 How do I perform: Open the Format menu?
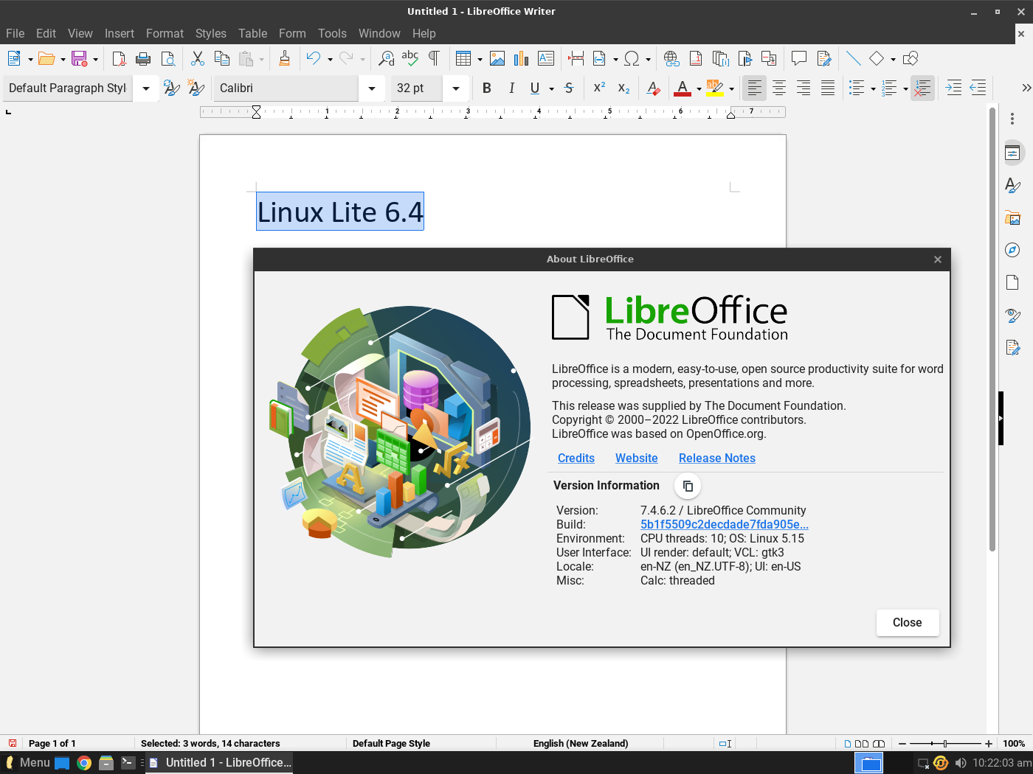165,33
